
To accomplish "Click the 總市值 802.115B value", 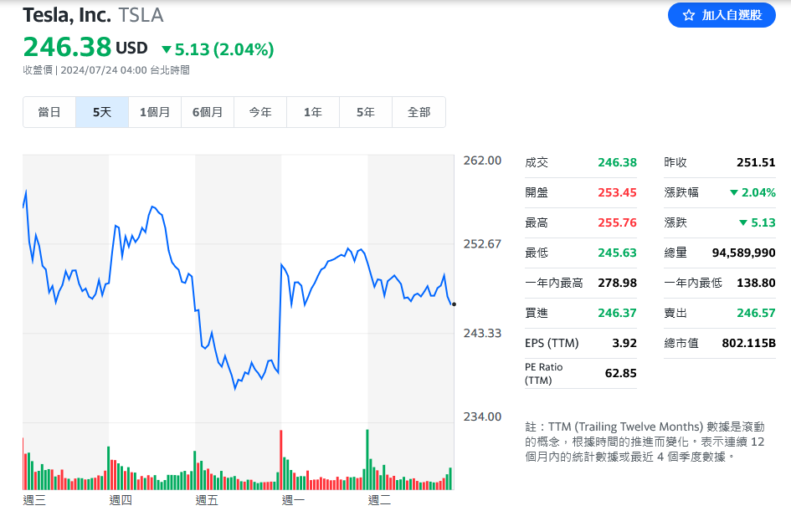I will 748,343.
